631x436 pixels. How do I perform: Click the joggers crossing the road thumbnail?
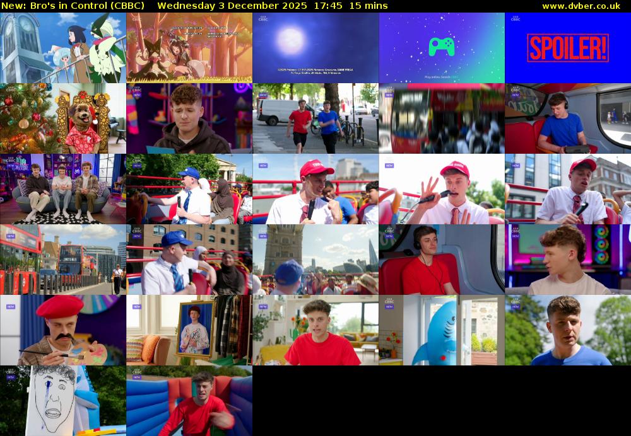[x=315, y=118]
